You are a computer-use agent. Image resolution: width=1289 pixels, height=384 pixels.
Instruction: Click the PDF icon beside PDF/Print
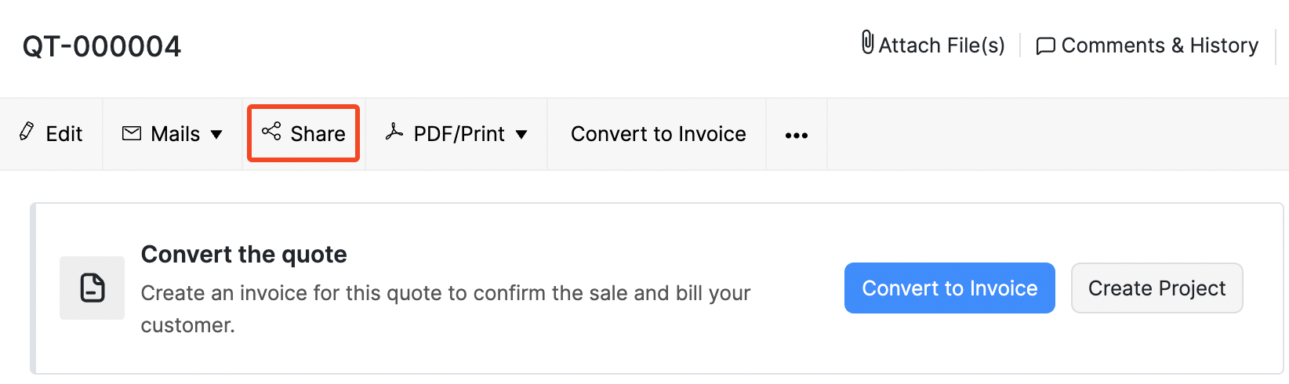(x=394, y=132)
